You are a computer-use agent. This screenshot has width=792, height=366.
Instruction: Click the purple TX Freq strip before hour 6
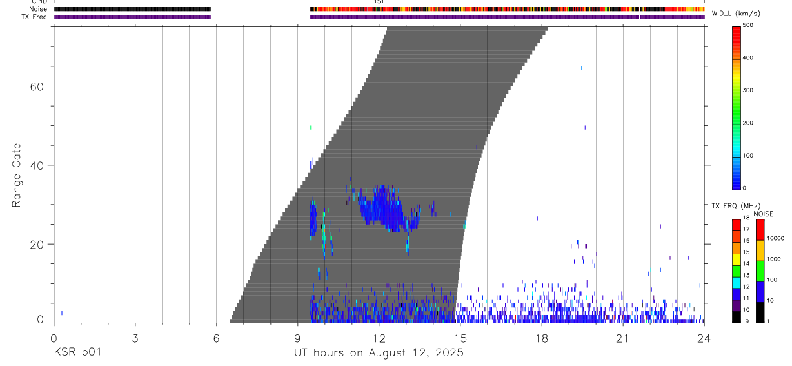point(132,17)
